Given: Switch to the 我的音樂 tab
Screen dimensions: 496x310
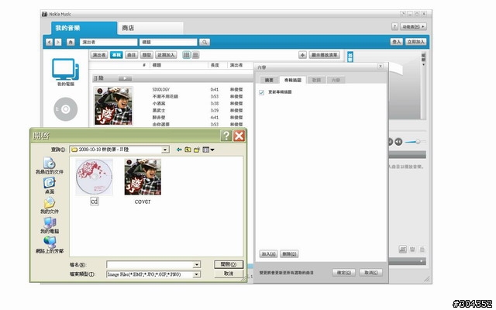Looking at the screenshot, I should coord(84,28).
